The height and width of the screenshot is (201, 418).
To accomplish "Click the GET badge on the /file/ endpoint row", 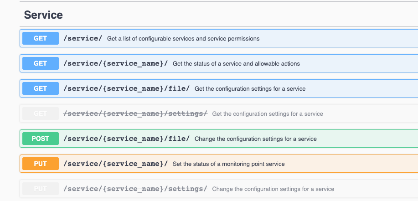I will (40, 88).
